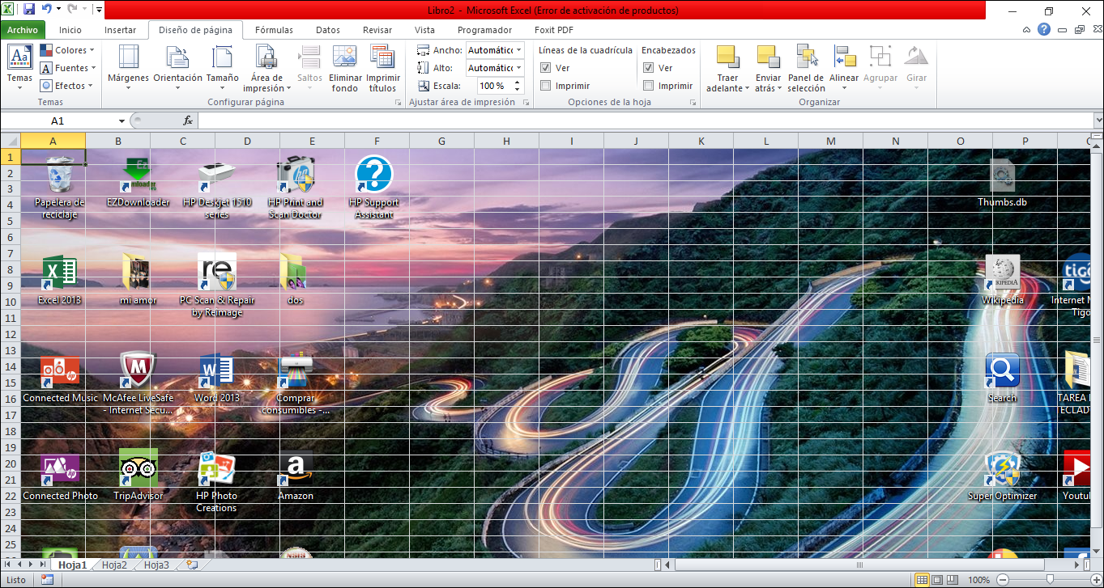Viewport: 1104px width, 588px height.
Task: Switch to the Datos ribbon tab
Action: tap(328, 30)
